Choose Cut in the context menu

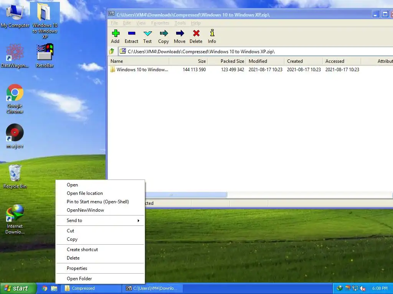coord(100,231)
